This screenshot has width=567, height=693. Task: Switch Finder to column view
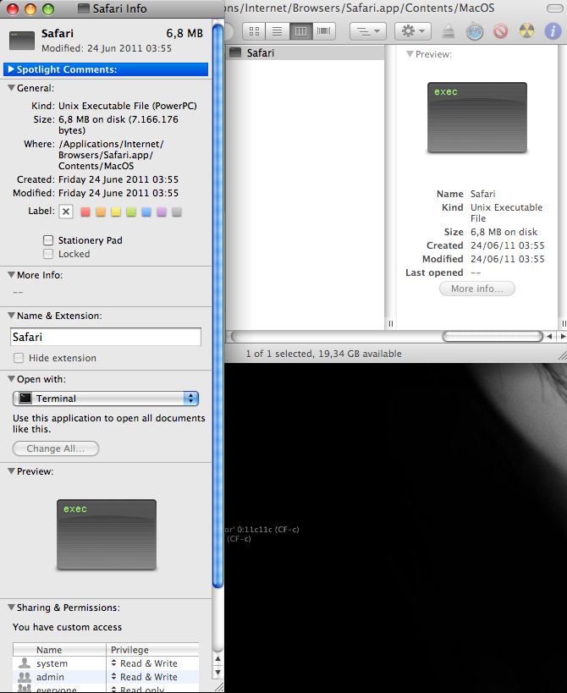point(301,31)
